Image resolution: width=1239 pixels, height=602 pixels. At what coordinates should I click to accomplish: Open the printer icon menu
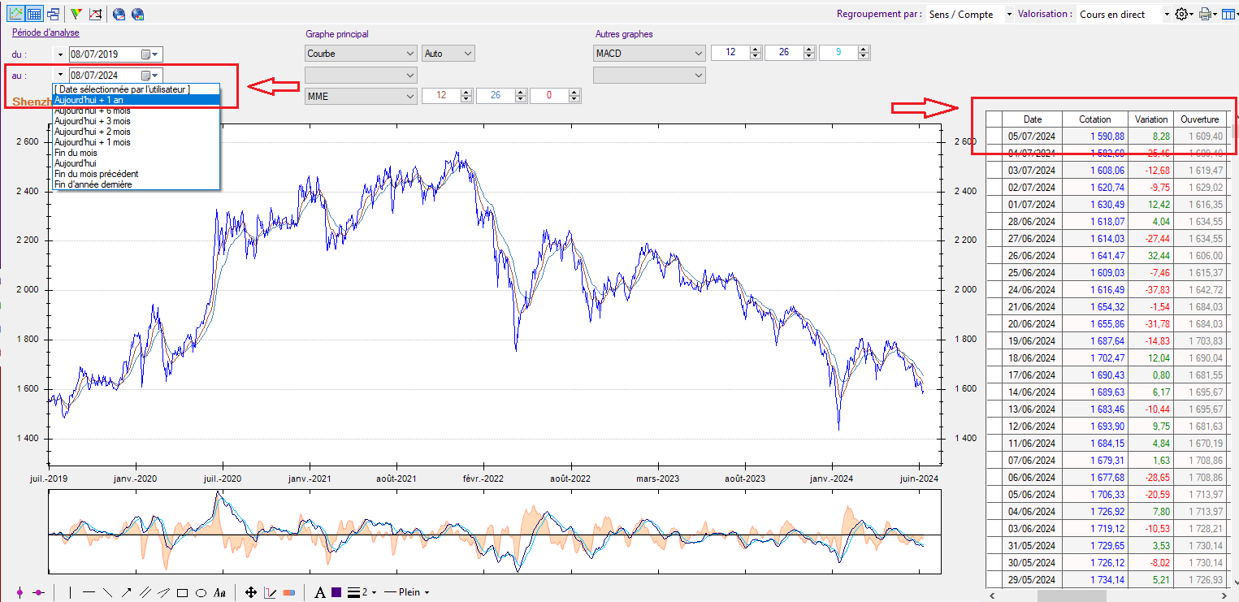click(x=1207, y=14)
